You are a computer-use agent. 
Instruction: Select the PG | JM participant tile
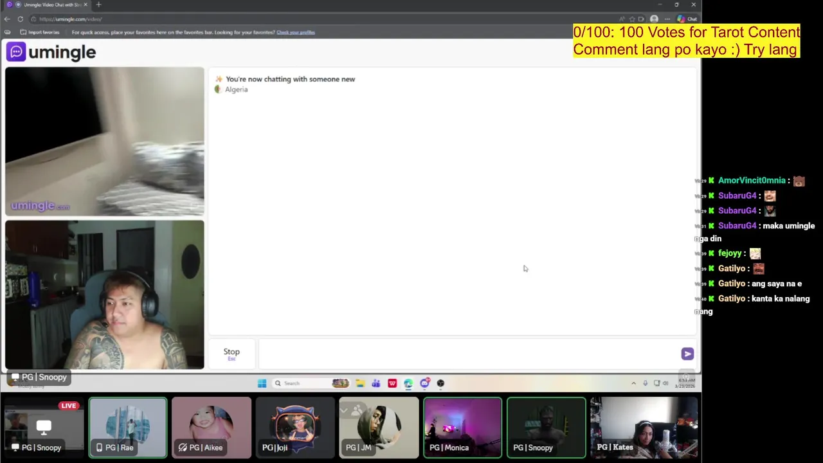379,427
